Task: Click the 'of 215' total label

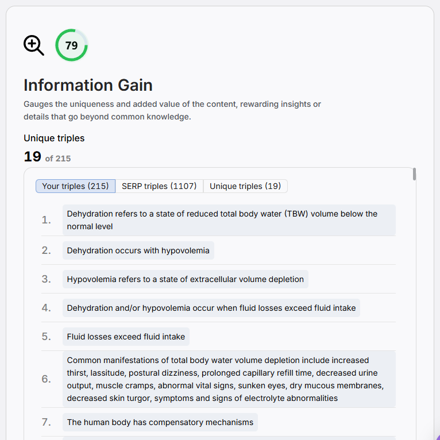Action: click(x=58, y=159)
